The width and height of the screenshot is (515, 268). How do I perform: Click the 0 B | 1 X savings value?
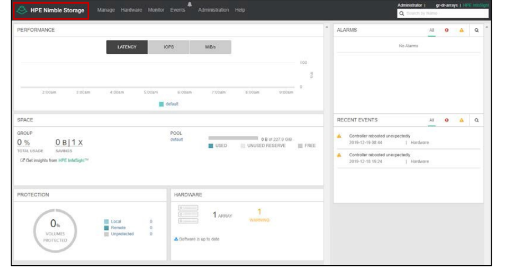coord(69,142)
